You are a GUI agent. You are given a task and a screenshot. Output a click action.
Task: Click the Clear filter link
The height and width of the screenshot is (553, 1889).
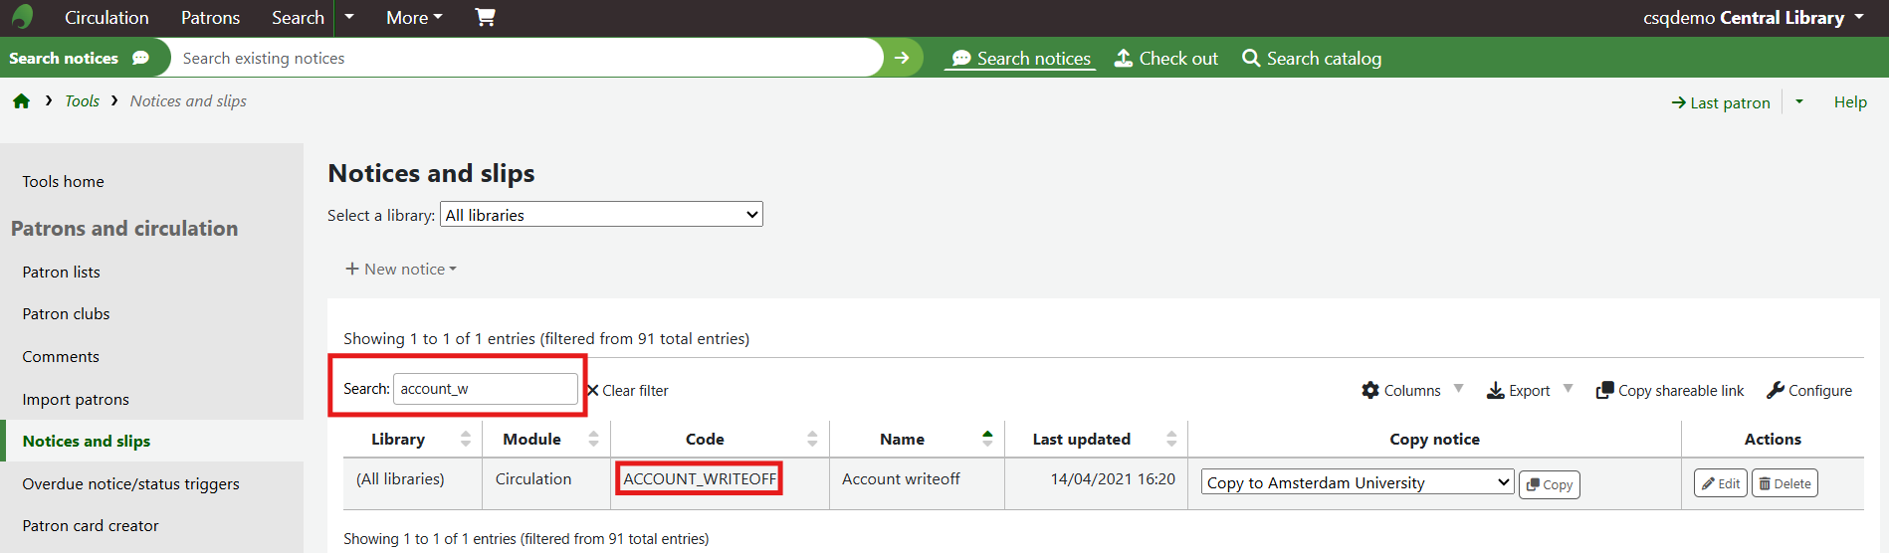628,391
